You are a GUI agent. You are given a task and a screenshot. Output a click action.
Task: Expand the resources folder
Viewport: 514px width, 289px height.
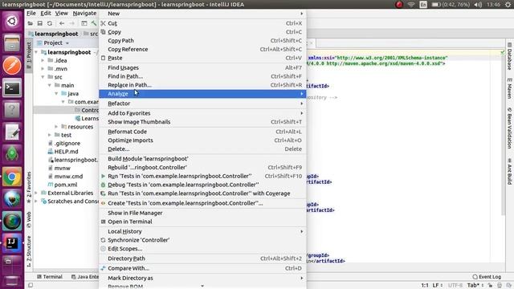point(56,127)
